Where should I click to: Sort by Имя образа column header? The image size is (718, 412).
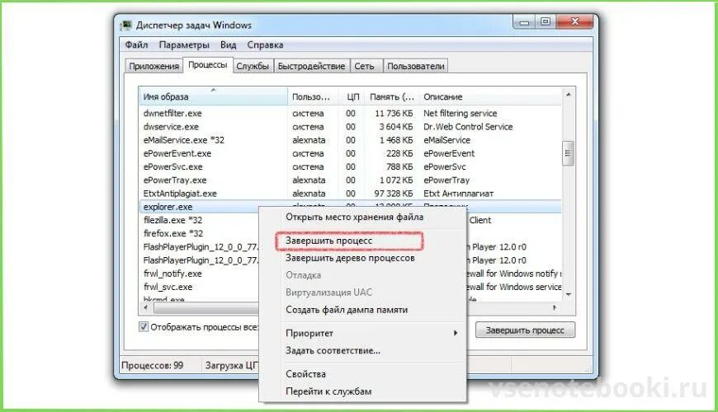[214, 96]
